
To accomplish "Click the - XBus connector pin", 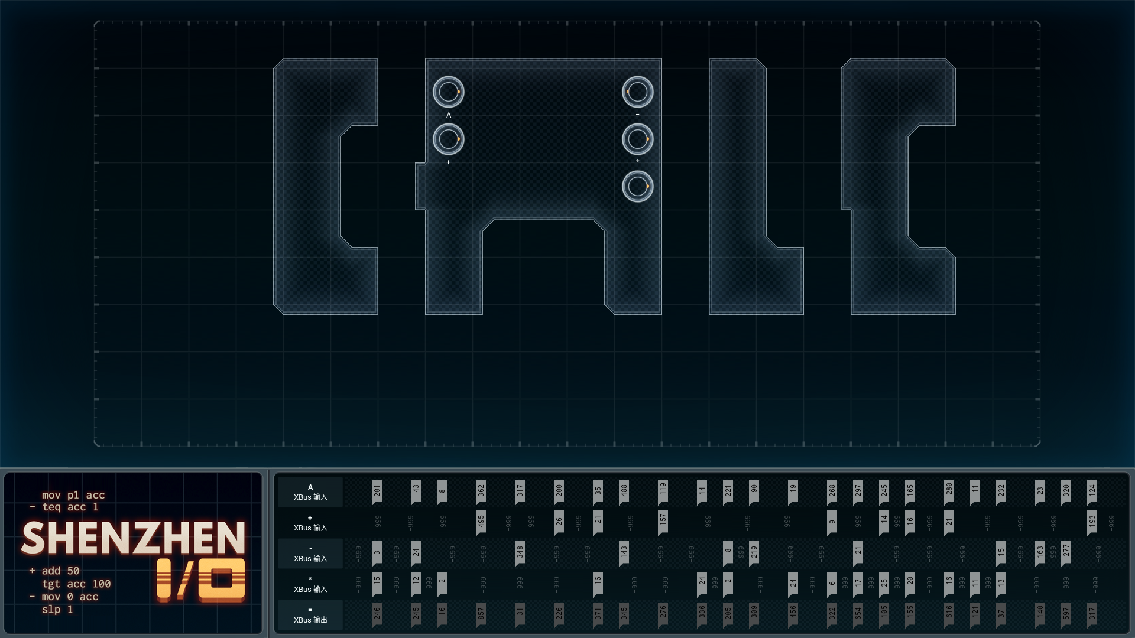I will (x=637, y=186).
